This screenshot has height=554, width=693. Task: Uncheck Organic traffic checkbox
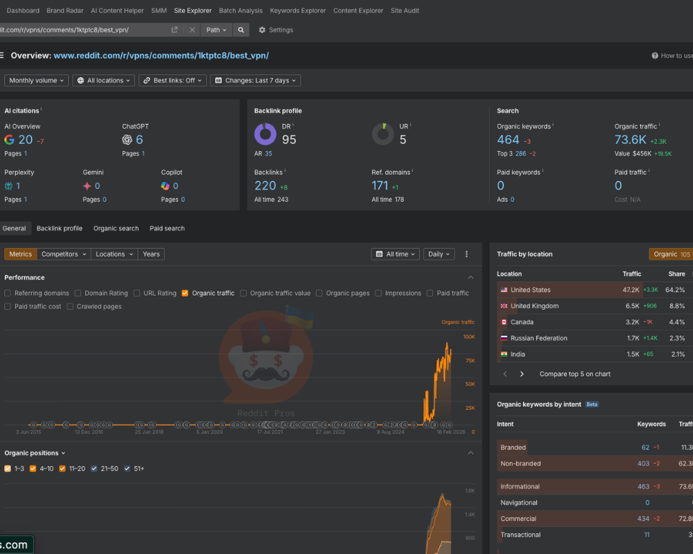[x=185, y=294]
